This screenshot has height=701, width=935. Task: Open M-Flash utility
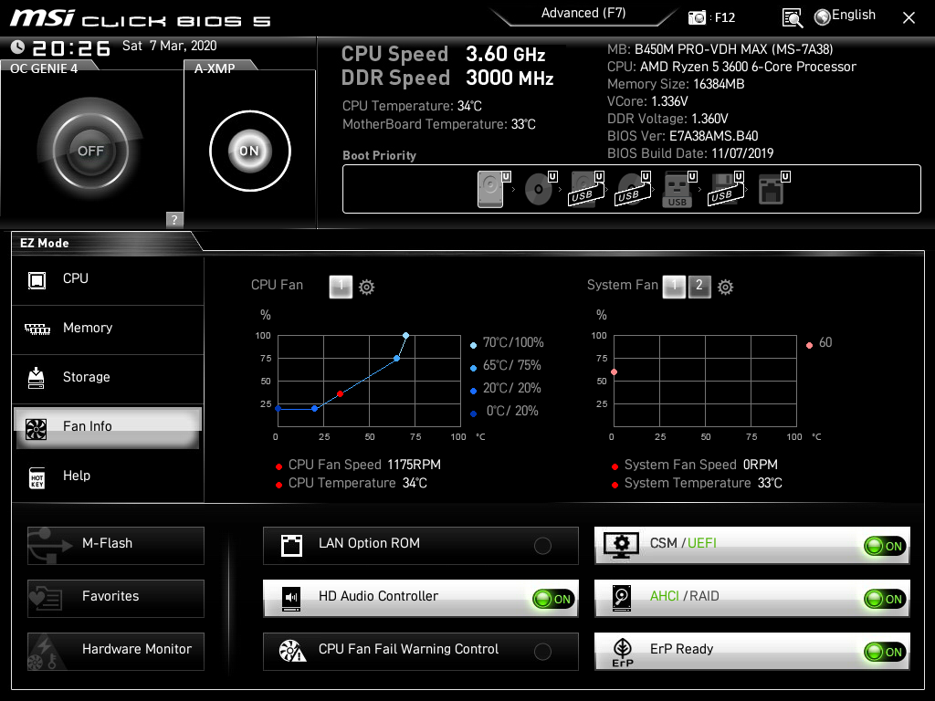pos(116,546)
